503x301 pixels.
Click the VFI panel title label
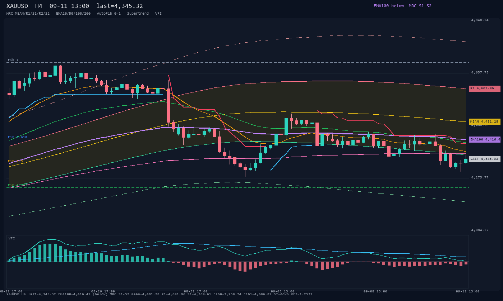point(12,238)
